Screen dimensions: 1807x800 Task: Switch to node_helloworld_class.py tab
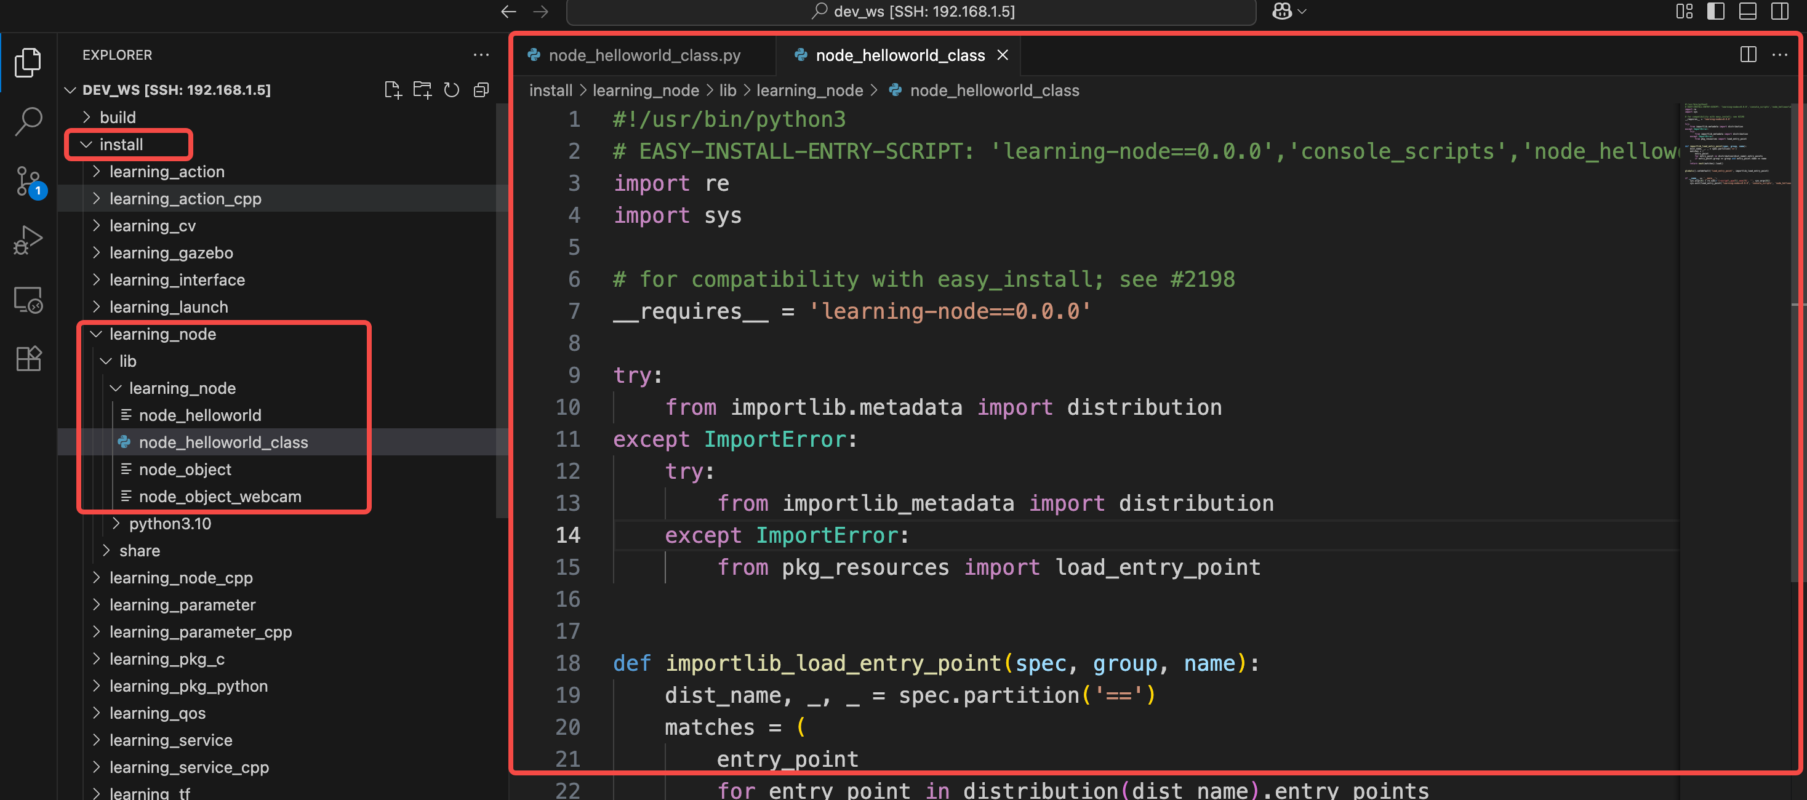(x=643, y=55)
